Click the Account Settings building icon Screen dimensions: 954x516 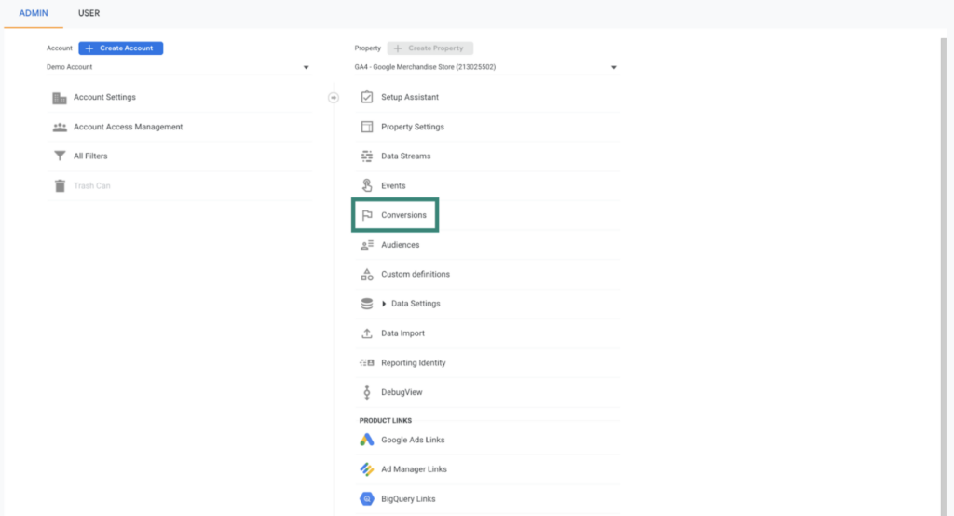(60, 98)
